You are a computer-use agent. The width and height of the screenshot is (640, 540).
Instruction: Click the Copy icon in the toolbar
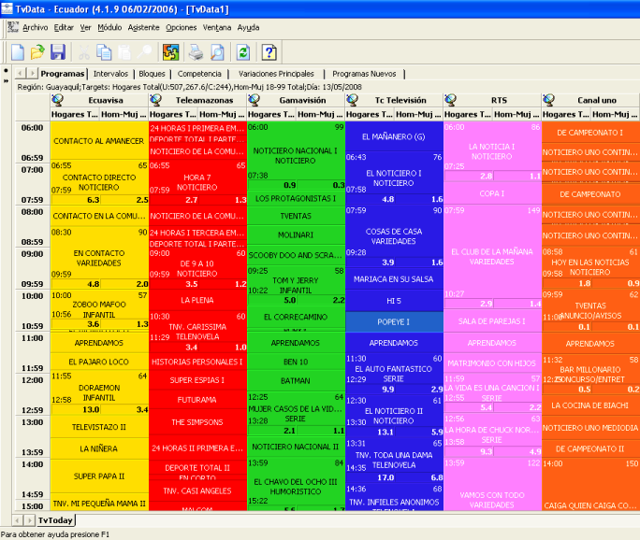(x=104, y=52)
